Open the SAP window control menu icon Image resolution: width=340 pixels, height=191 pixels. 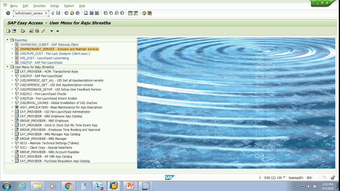[5, 5]
